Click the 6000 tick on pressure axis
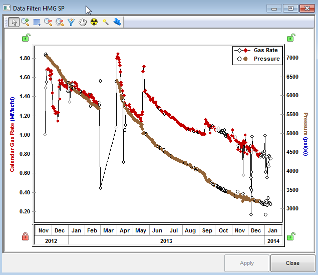Viewport: 318px width, 275px height. [x=292, y=95]
